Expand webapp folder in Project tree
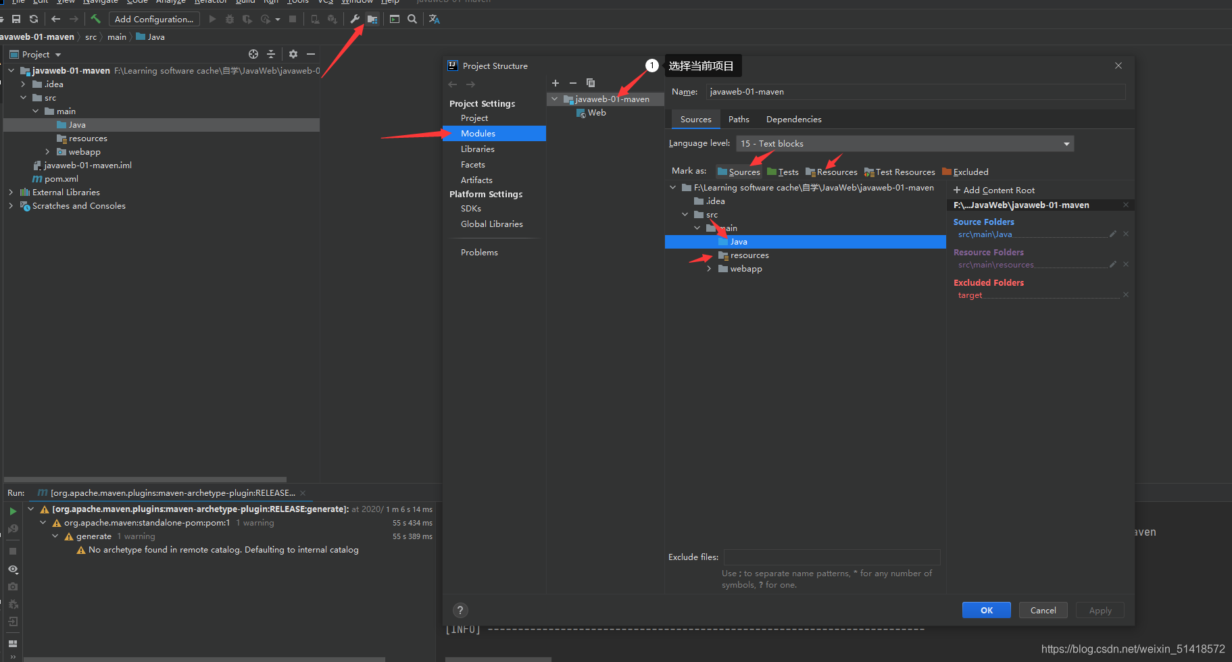Image resolution: width=1232 pixels, height=662 pixels. 48,151
